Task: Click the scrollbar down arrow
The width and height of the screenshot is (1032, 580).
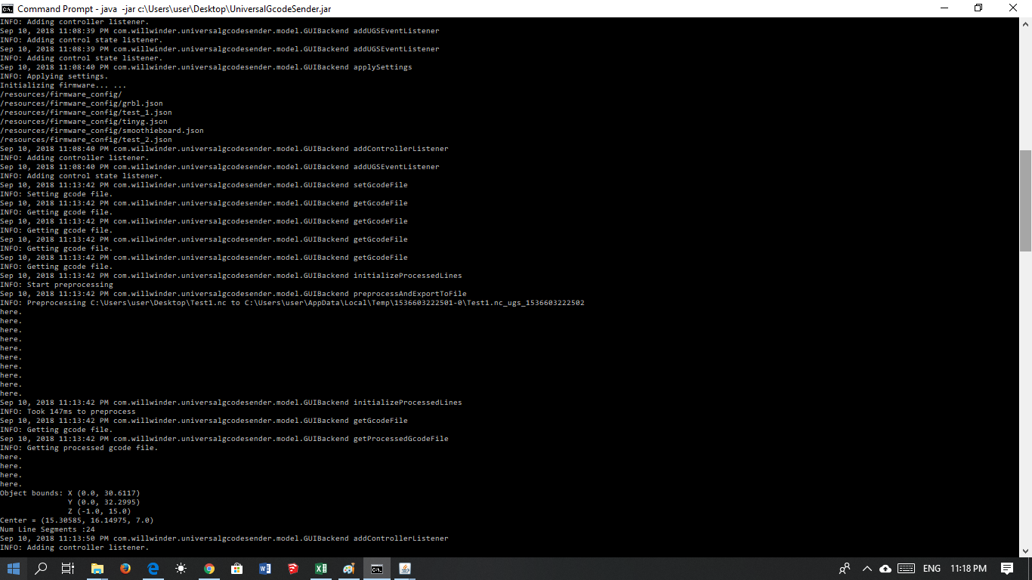Action: (1025, 551)
